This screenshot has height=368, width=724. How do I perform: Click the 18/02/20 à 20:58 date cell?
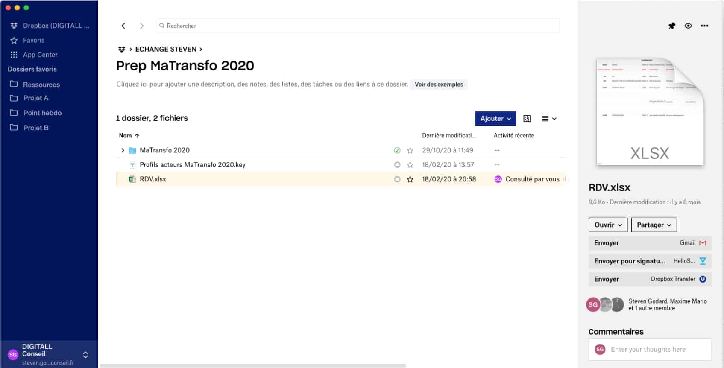tap(449, 179)
